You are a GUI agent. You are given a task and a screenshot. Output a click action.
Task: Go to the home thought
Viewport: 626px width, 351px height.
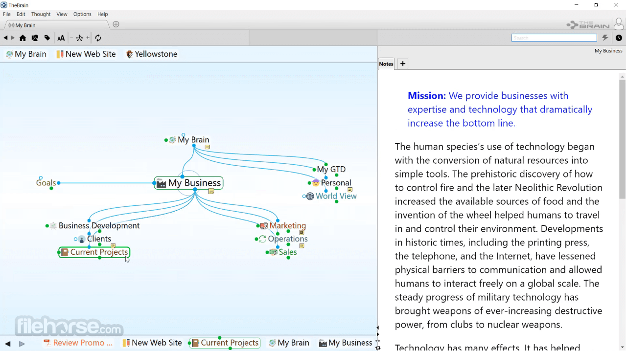(23, 38)
